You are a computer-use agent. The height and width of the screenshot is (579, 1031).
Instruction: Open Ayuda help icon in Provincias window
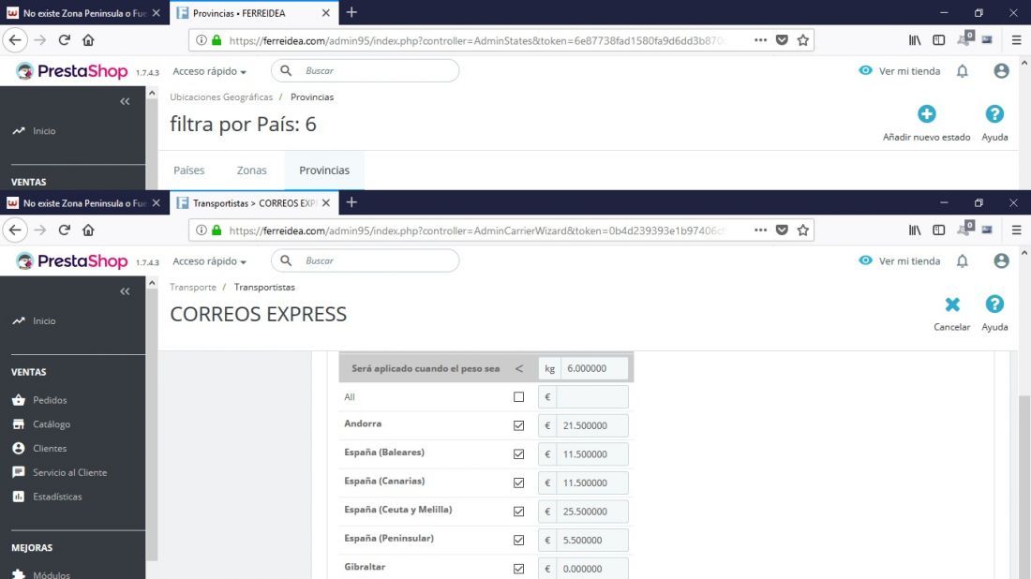pyautogui.click(x=994, y=113)
